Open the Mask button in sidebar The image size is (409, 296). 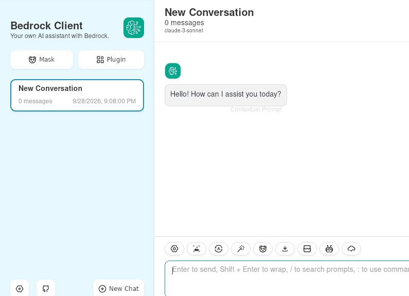[42, 60]
